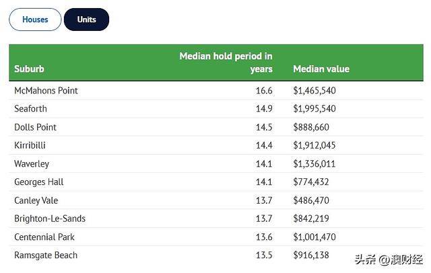Click the $486,470 Canley Vale value

tap(311, 200)
